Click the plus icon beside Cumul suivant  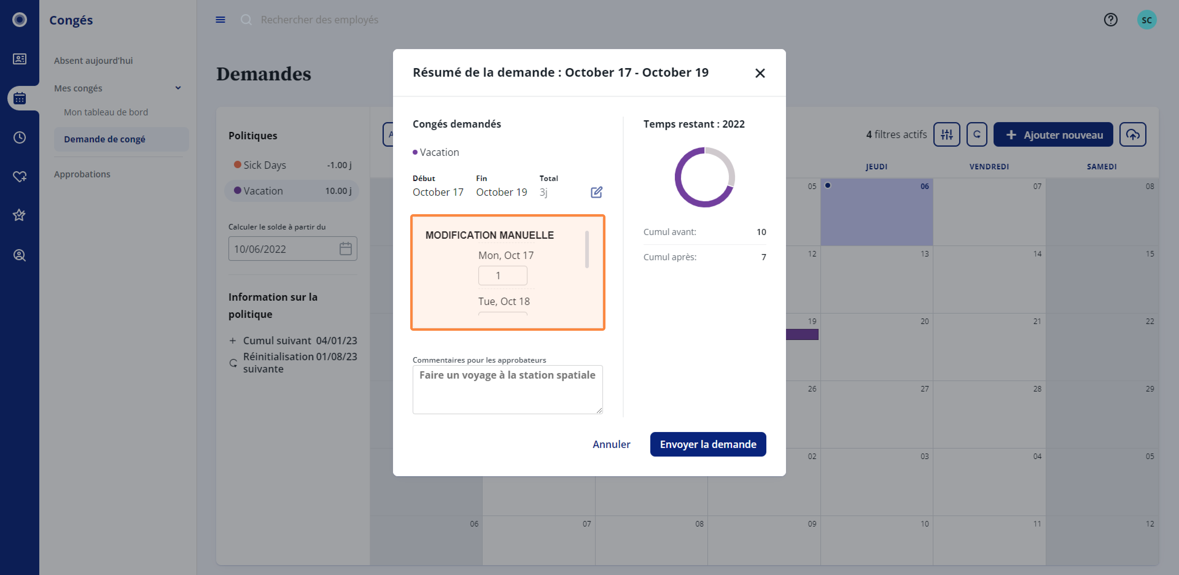tap(232, 341)
